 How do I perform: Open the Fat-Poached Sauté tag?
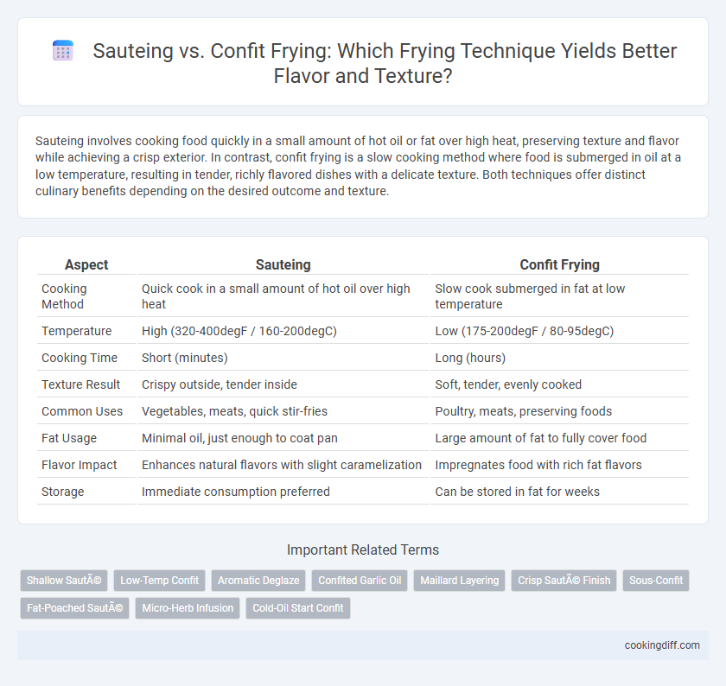pos(74,608)
